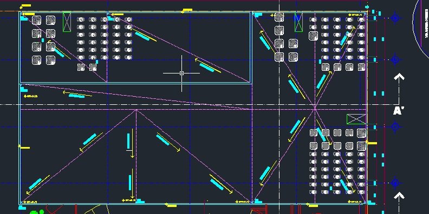Click the A' section label
Screen dimensions: 429x214
pos(399,111)
